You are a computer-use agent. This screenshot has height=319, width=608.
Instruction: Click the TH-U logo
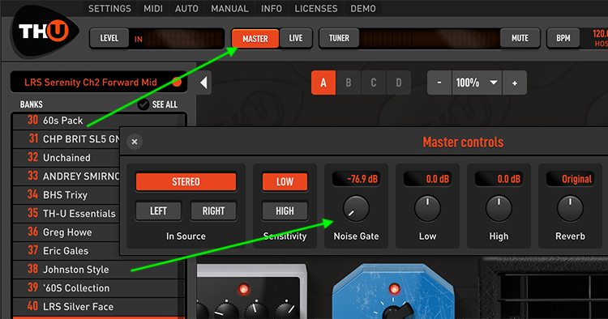pos(45,32)
